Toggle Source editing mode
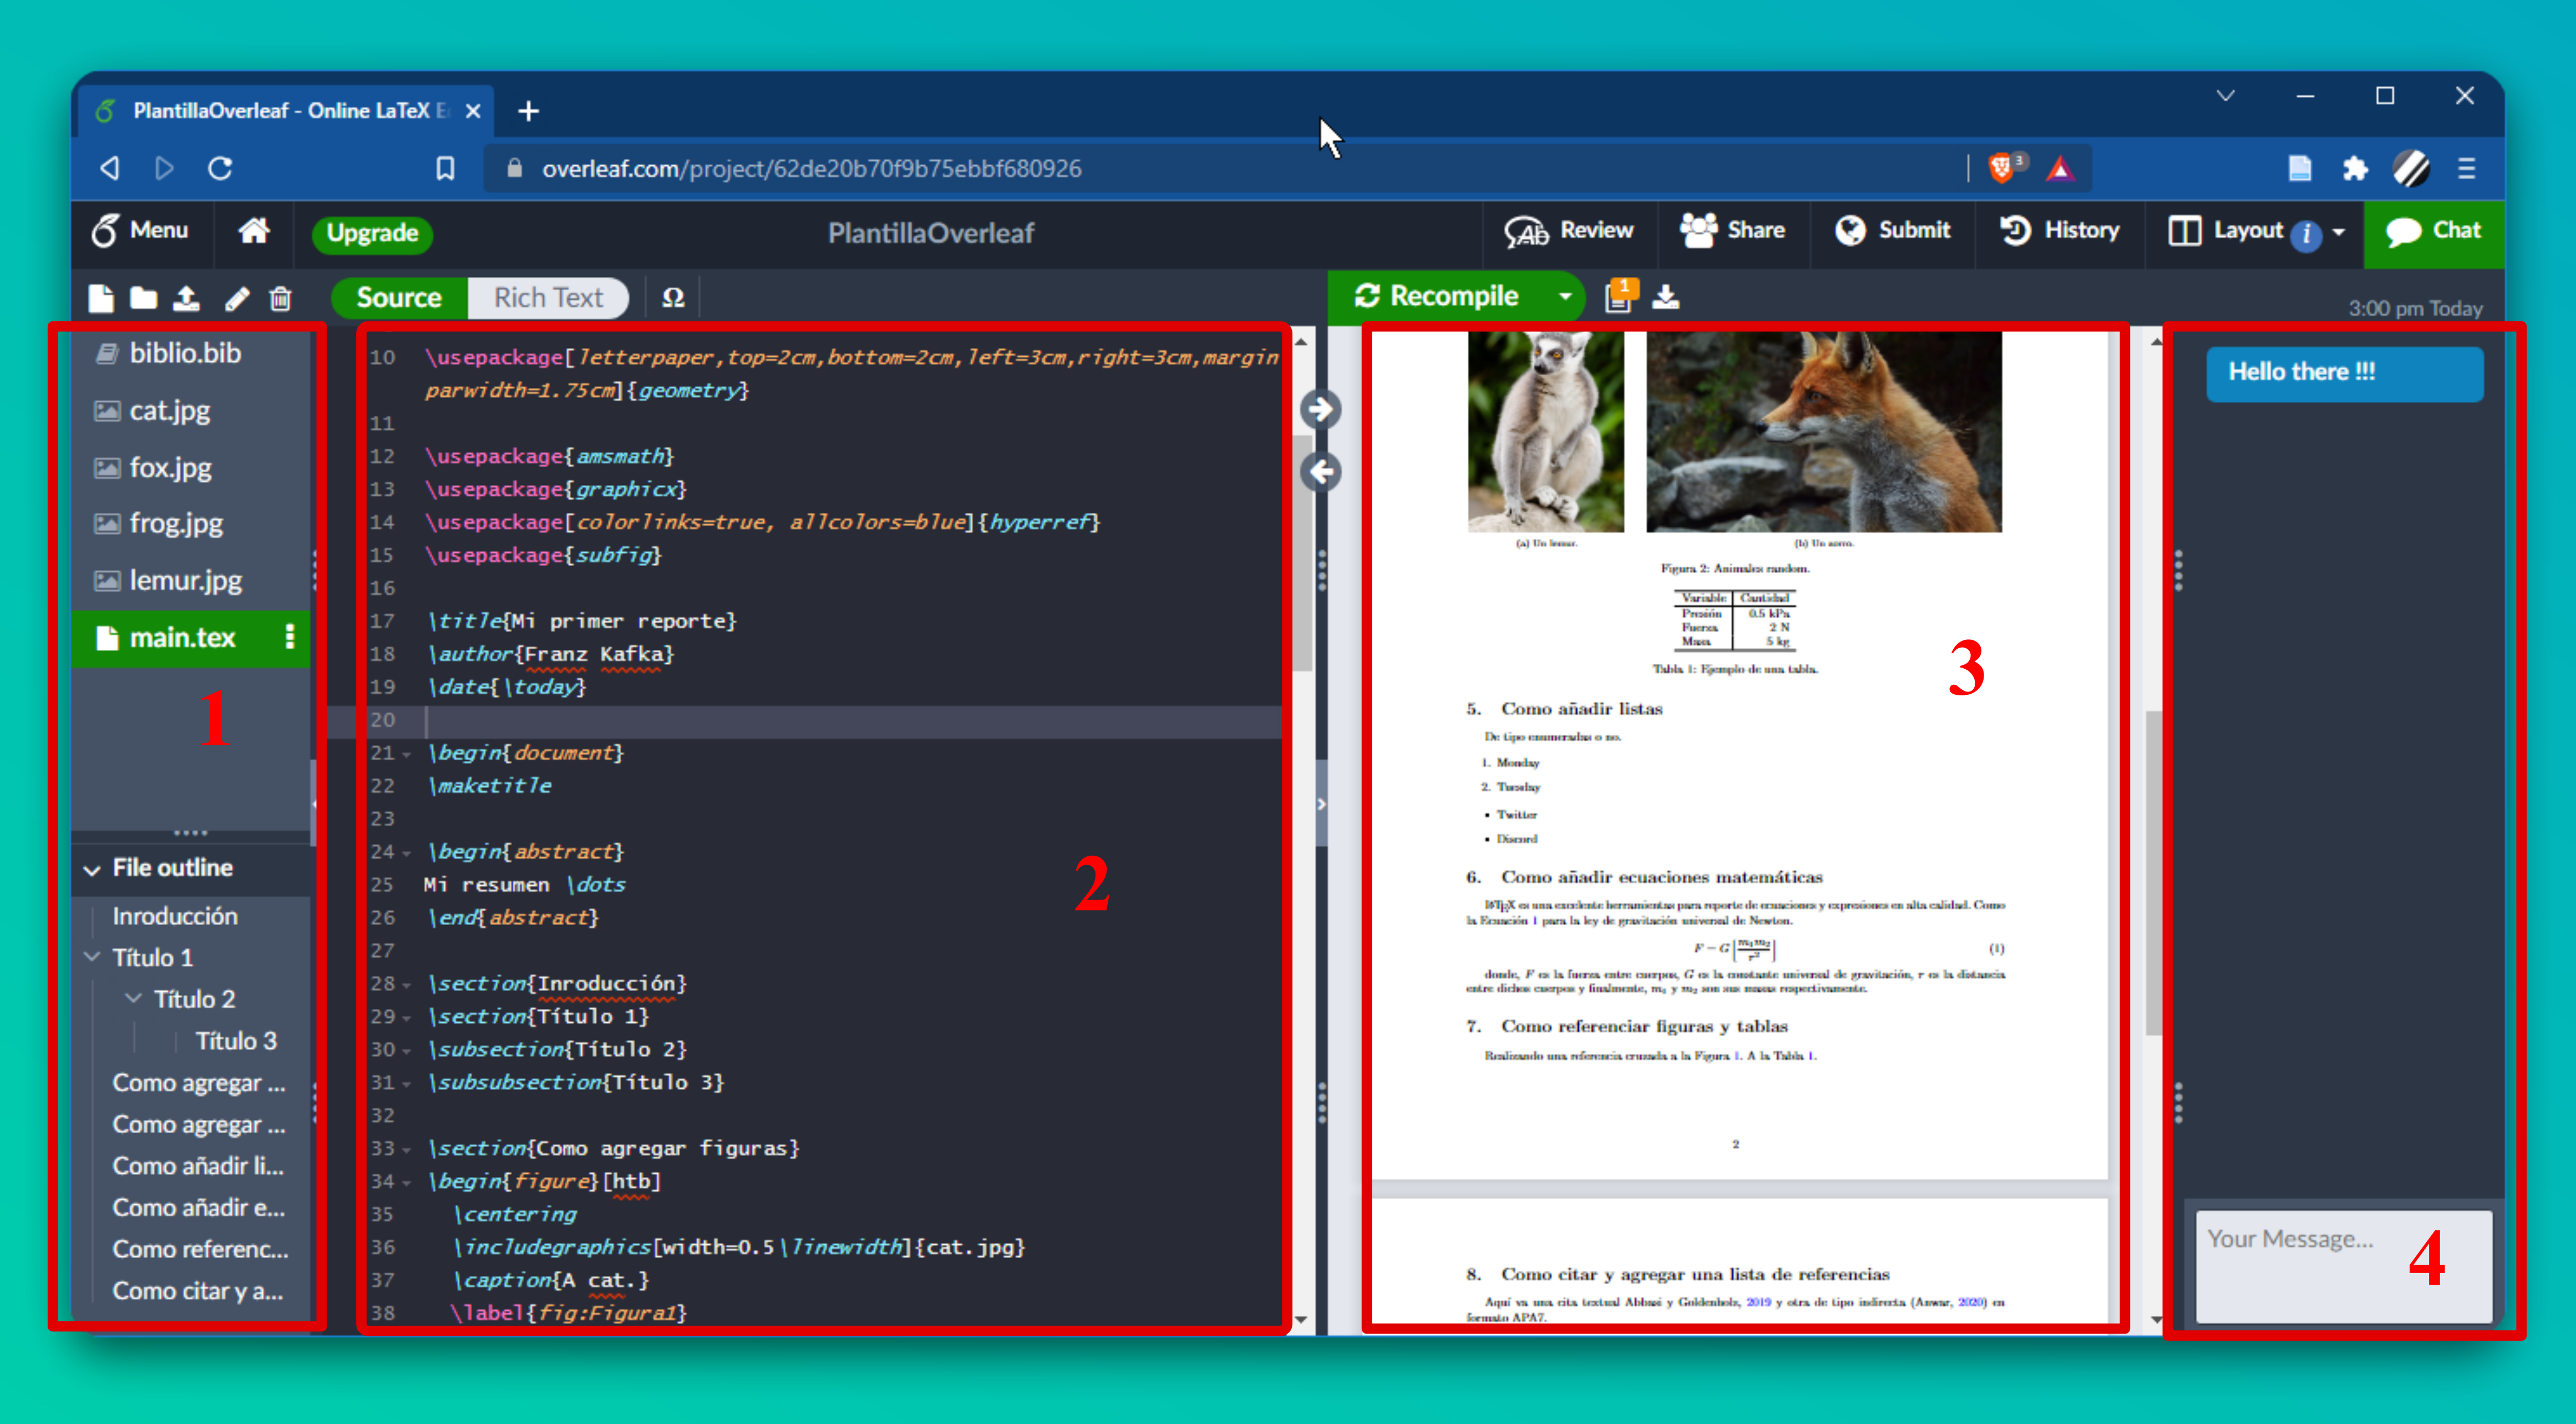The height and width of the screenshot is (1424, 2576). click(399, 297)
